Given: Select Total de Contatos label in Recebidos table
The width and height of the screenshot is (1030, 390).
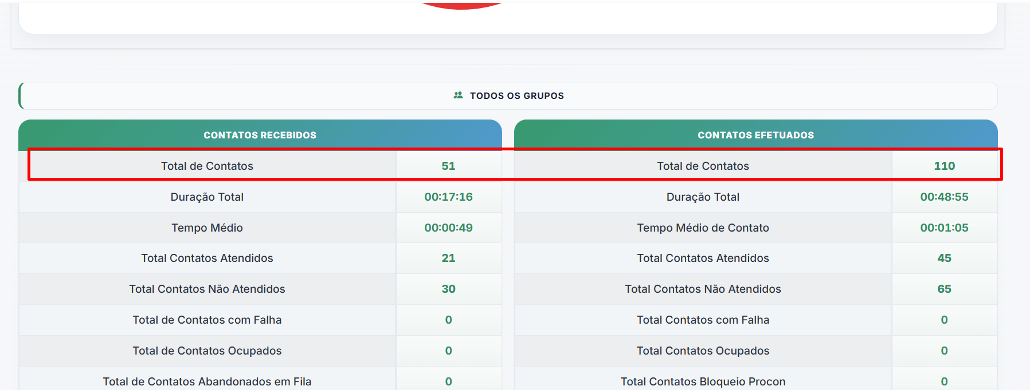Looking at the screenshot, I should click(207, 166).
